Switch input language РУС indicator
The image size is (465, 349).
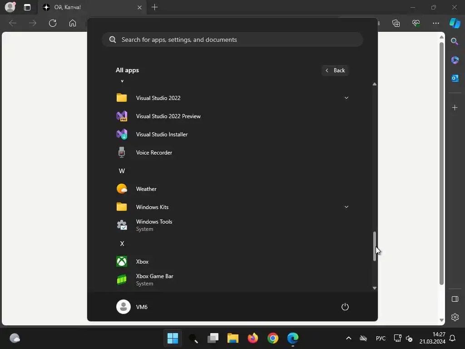tap(381, 338)
